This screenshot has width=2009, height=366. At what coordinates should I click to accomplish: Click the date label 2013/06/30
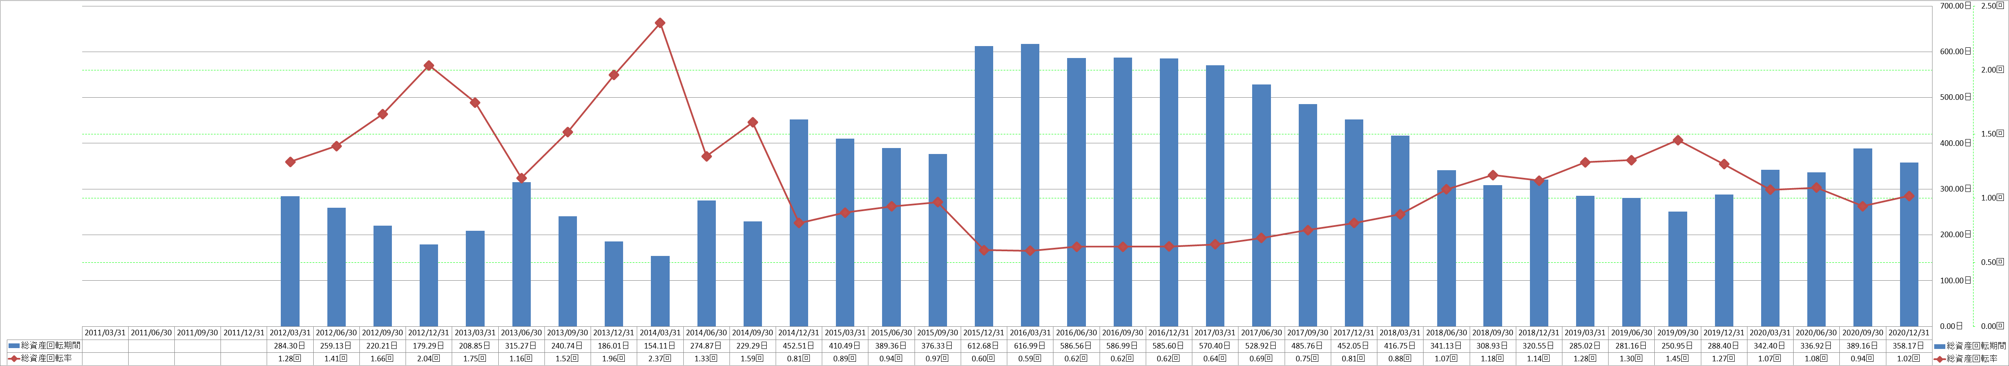[x=521, y=333]
